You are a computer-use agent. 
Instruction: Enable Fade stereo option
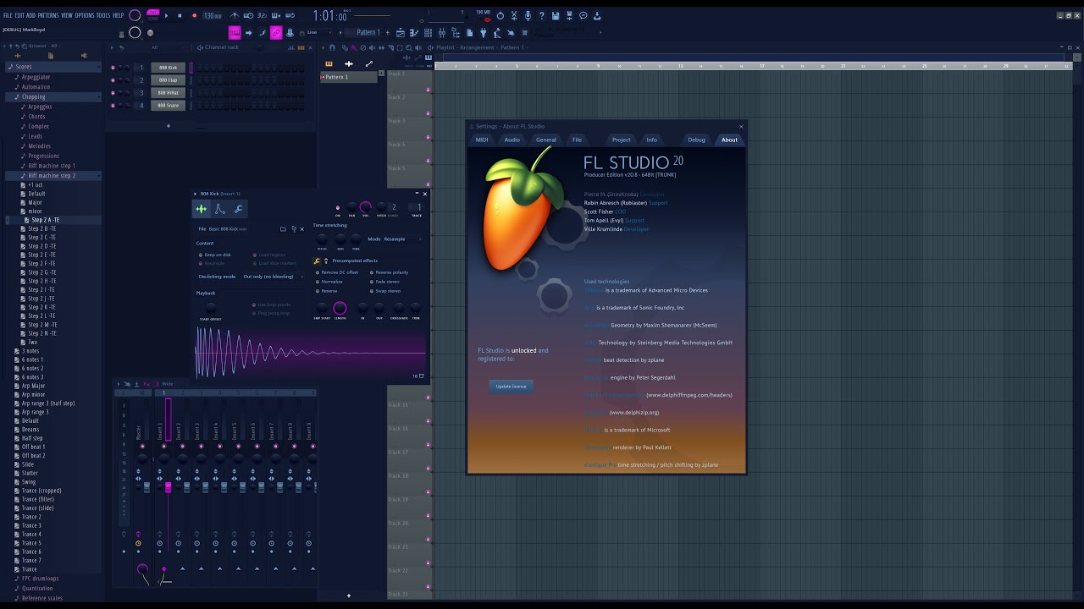click(x=385, y=282)
